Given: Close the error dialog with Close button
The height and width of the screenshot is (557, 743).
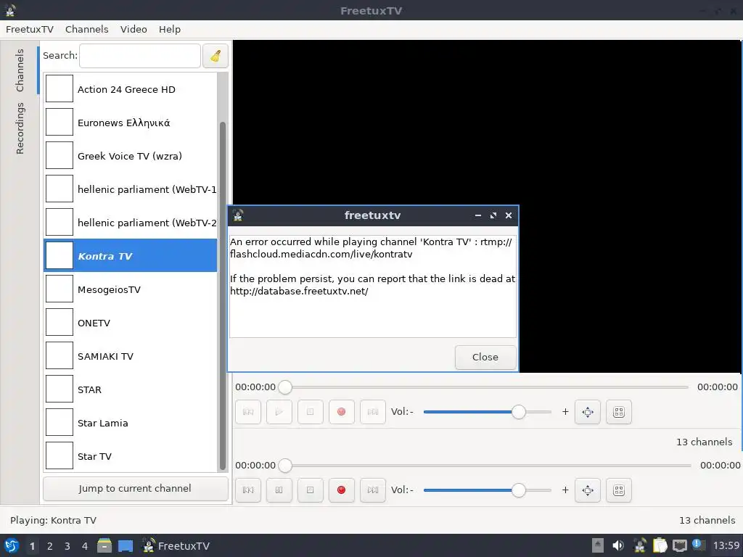Looking at the screenshot, I should (485, 357).
